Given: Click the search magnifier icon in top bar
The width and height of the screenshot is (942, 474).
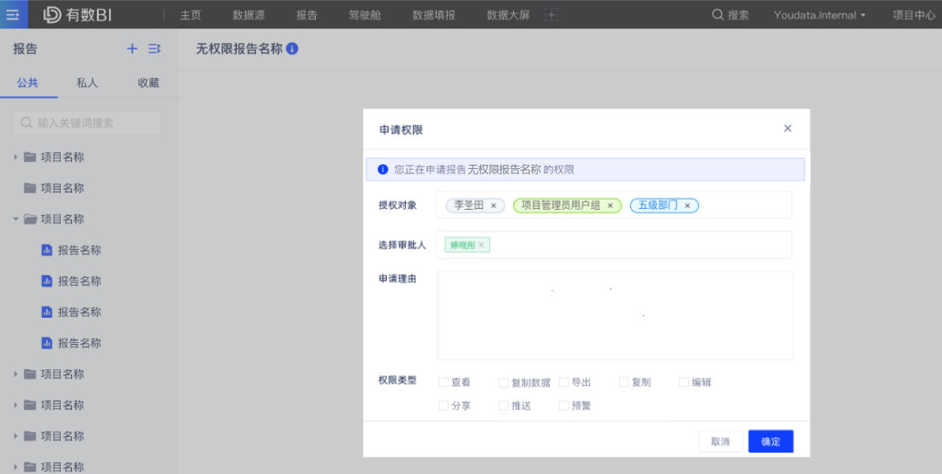Looking at the screenshot, I should pos(717,15).
